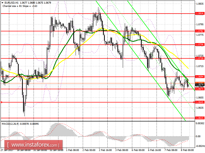Click the MACD(12,26,9) indicator label

(10, 124)
